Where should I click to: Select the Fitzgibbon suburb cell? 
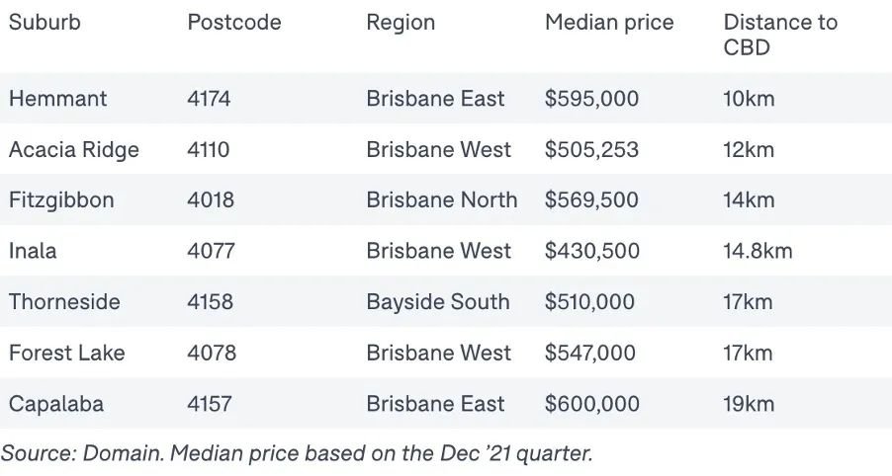point(61,200)
